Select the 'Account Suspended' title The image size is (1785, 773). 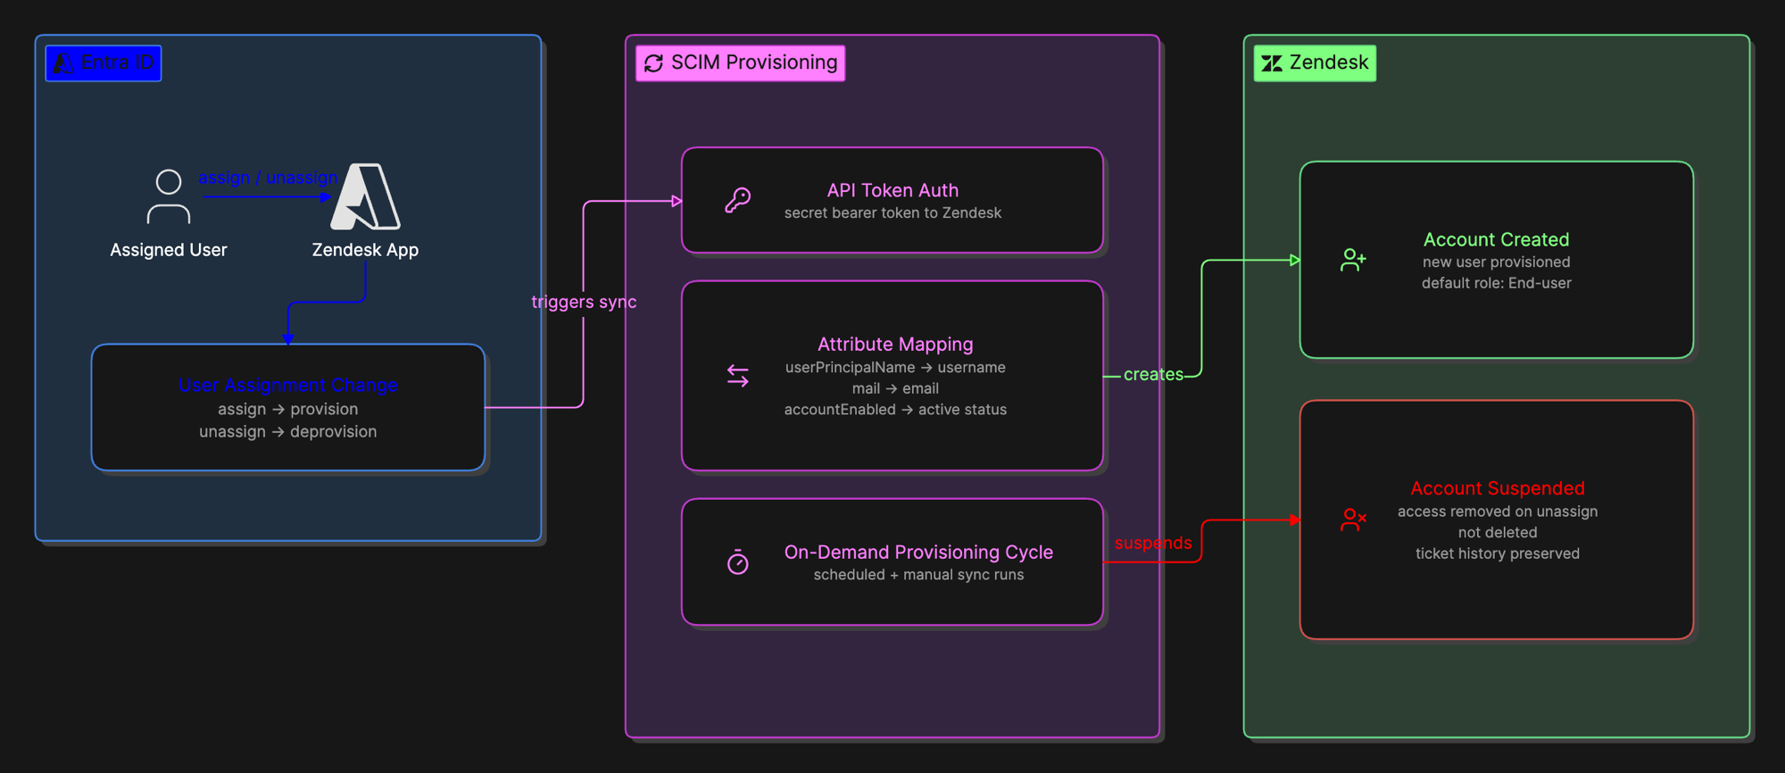coord(1497,488)
